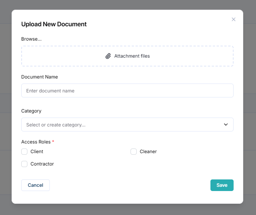Screen dimensions: 256x215
Task: Click the paperclip attachment icon
Action: [108, 56]
